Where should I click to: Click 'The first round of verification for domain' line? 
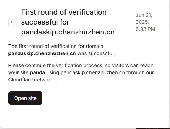coord(56,46)
